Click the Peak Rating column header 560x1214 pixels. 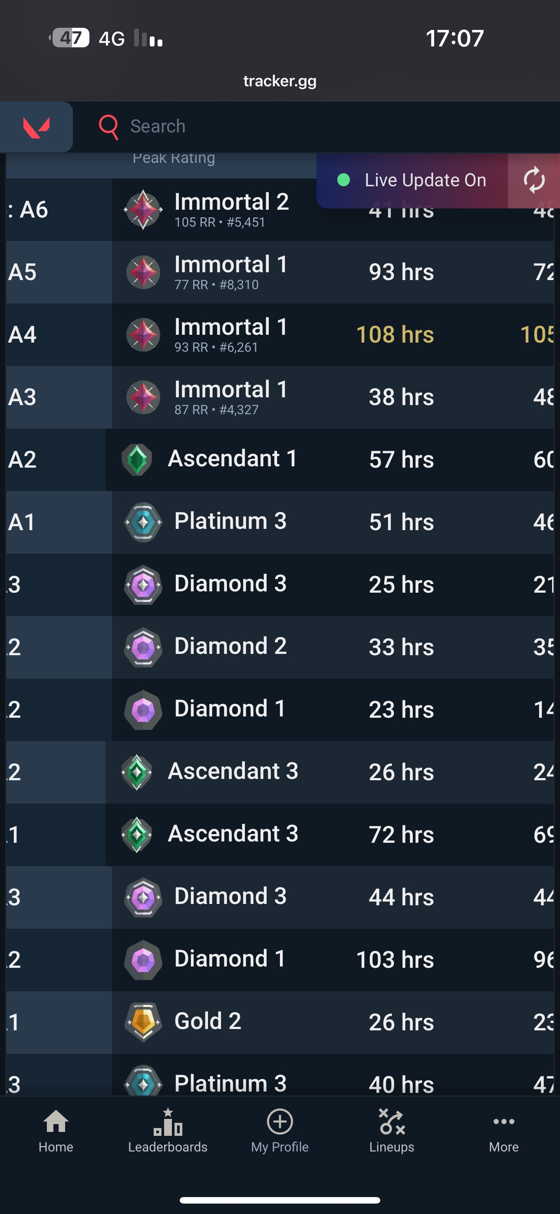[174, 158]
